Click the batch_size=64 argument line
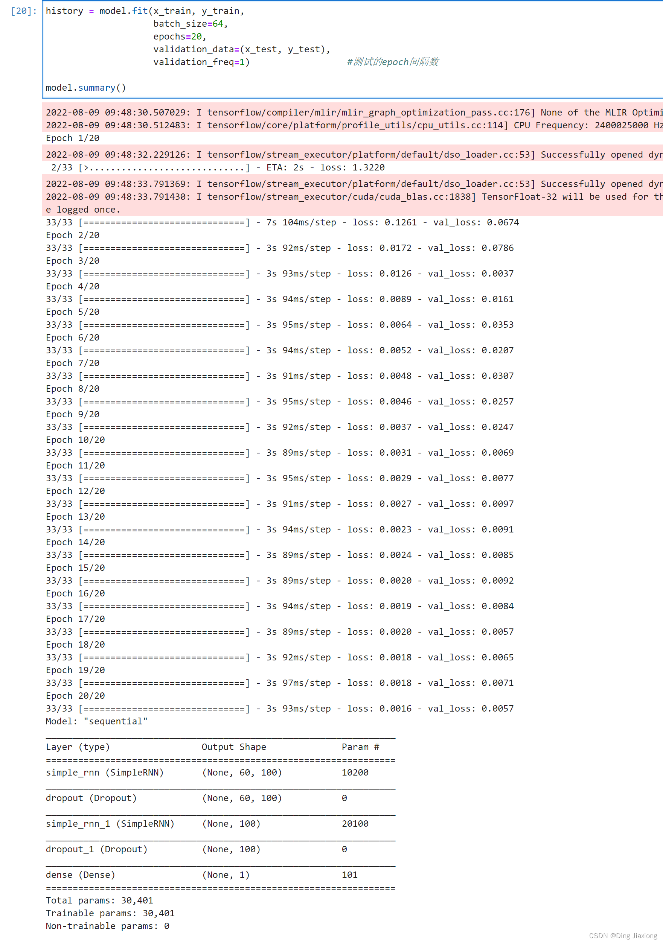Image resolution: width=663 pixels, height=943 pixels. tap(190, 24)
